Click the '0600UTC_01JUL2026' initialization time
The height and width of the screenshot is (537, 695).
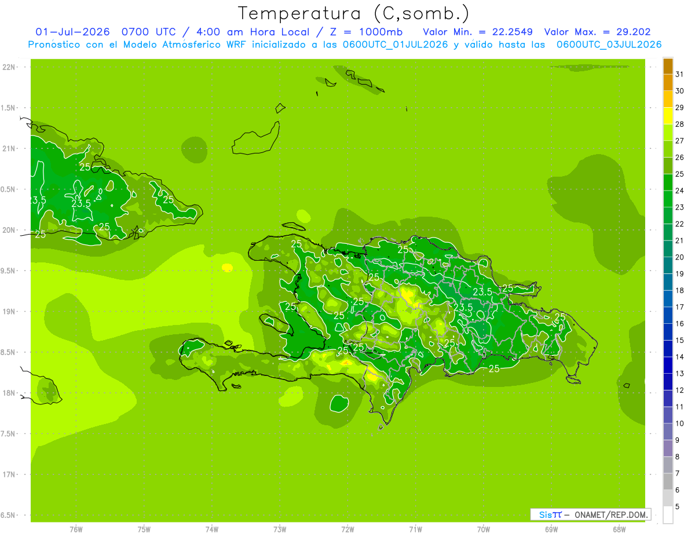point(395,45)
